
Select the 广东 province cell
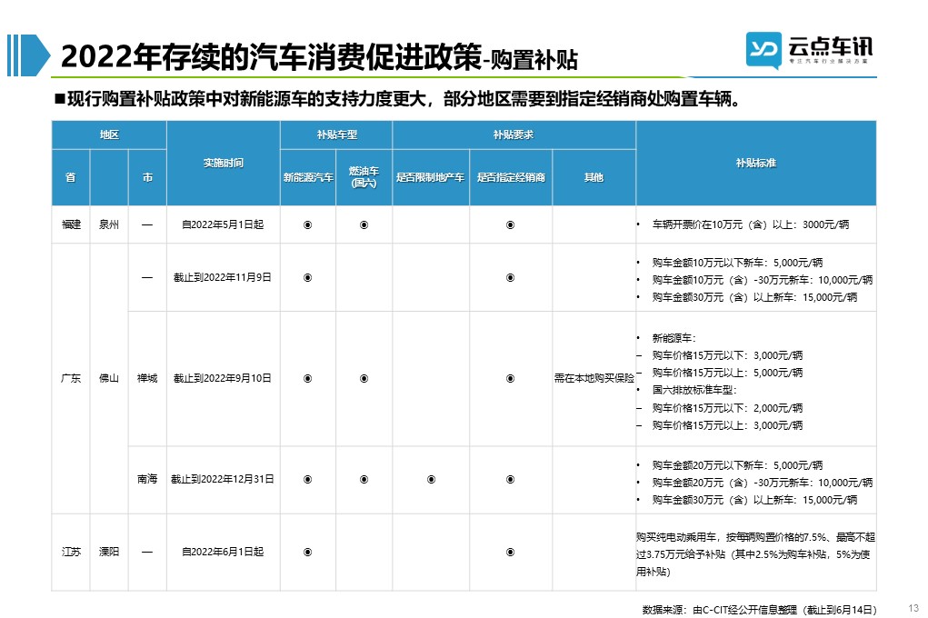click(71, 378)
